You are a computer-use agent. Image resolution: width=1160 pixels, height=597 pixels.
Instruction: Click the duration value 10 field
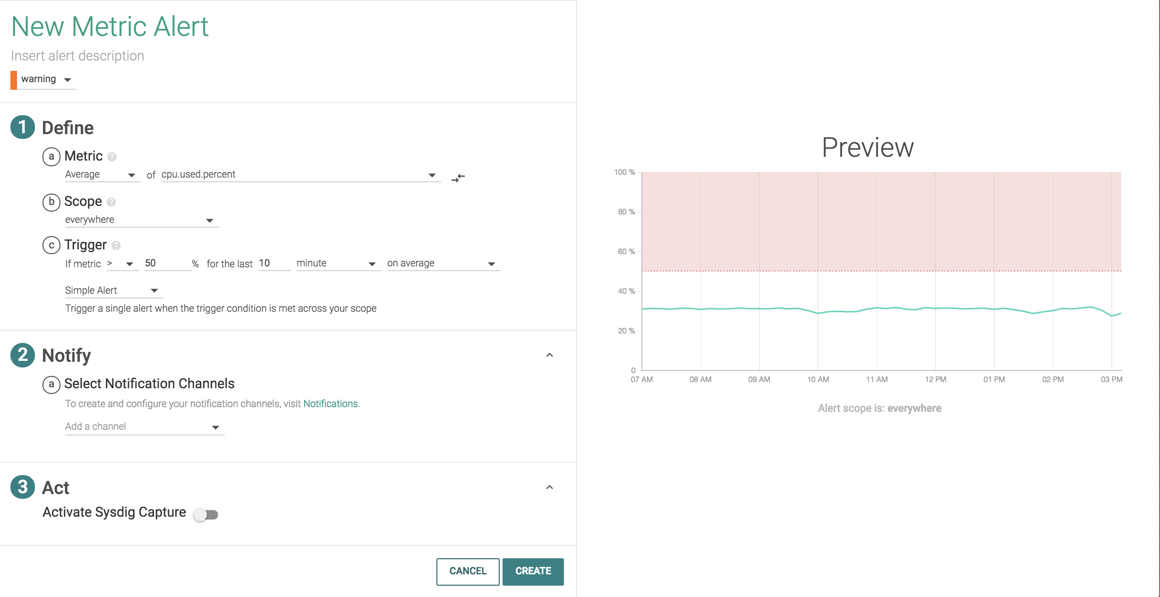(274, 264)
